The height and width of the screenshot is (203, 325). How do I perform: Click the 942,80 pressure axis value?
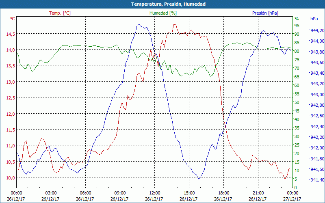point(317,105)
